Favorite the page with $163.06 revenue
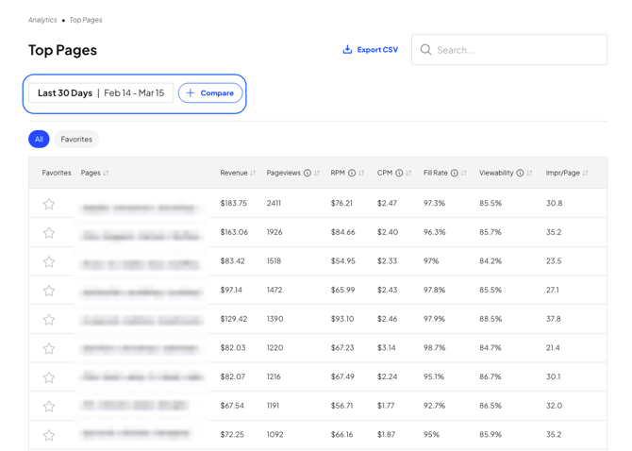632x451 pixels. [x=49, y=232]
